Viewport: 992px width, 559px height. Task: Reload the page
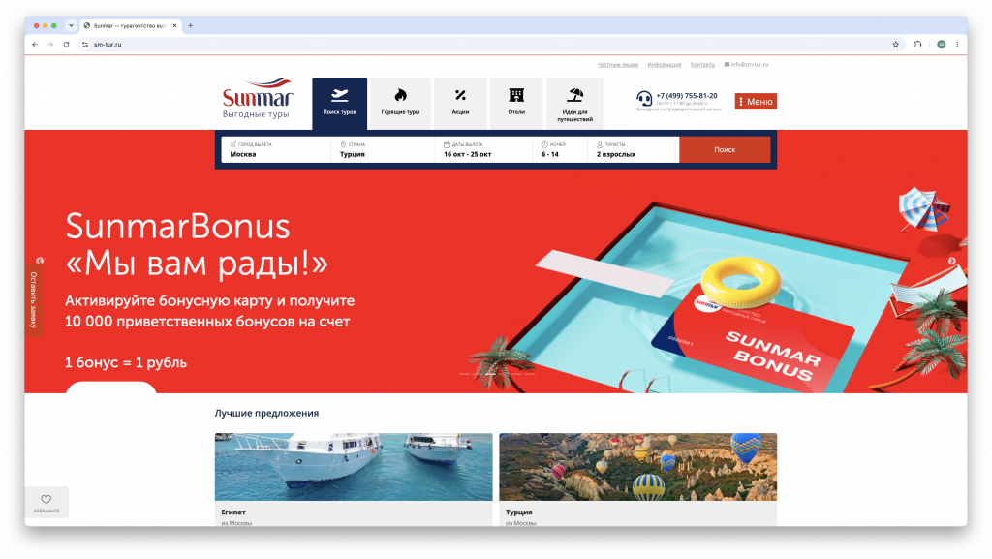coord(67,45)
